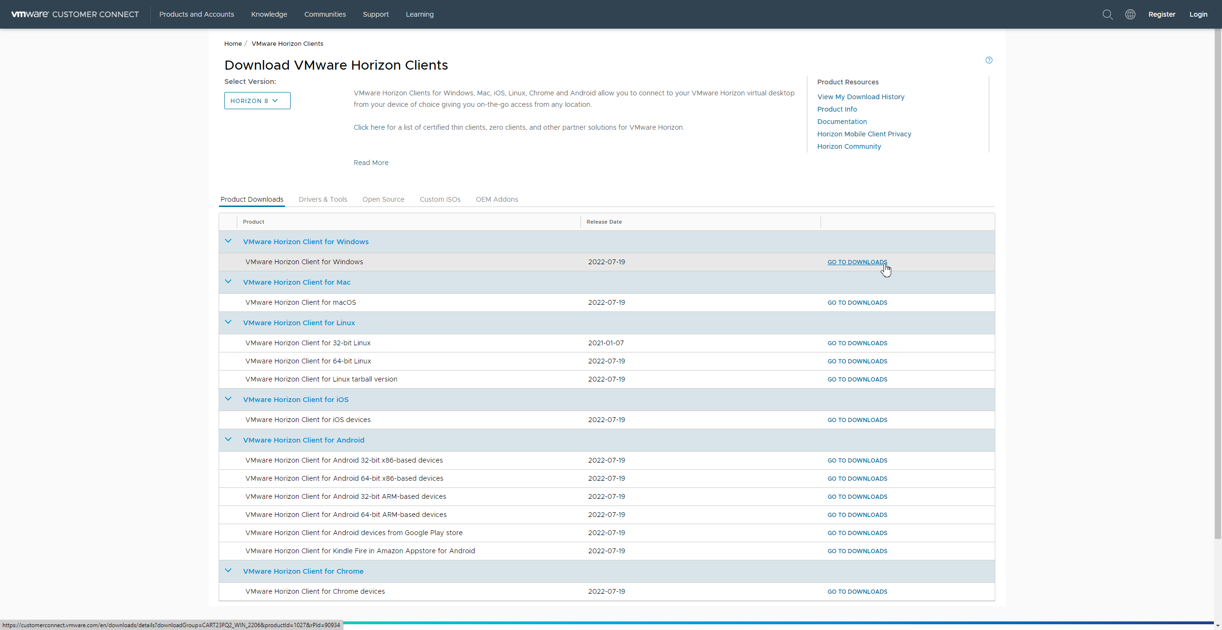Collapse the Horizon Client for Linux chevron
This screenshot has height=630, width=1222.
tap(228, 322)
